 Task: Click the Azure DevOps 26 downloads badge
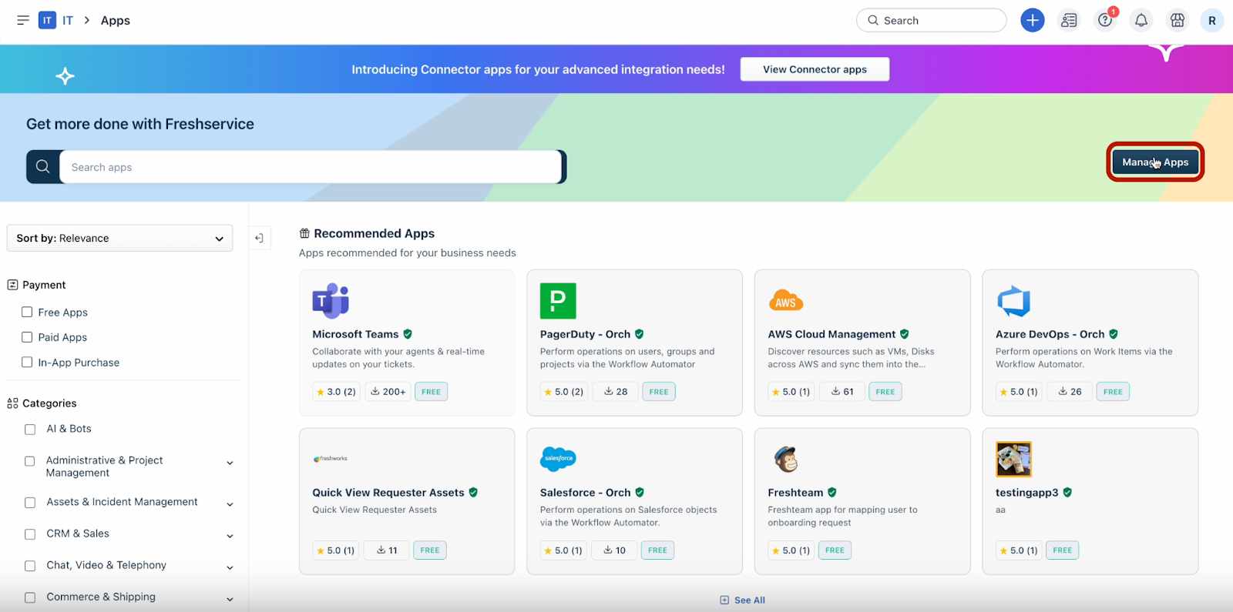(1070, 392)
